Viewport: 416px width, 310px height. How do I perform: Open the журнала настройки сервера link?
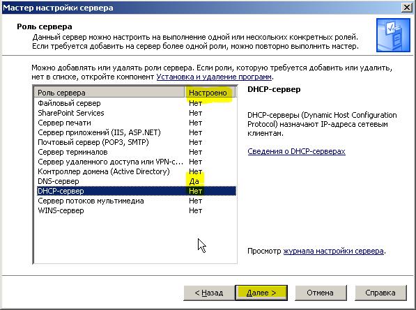(x=333, y=251)
